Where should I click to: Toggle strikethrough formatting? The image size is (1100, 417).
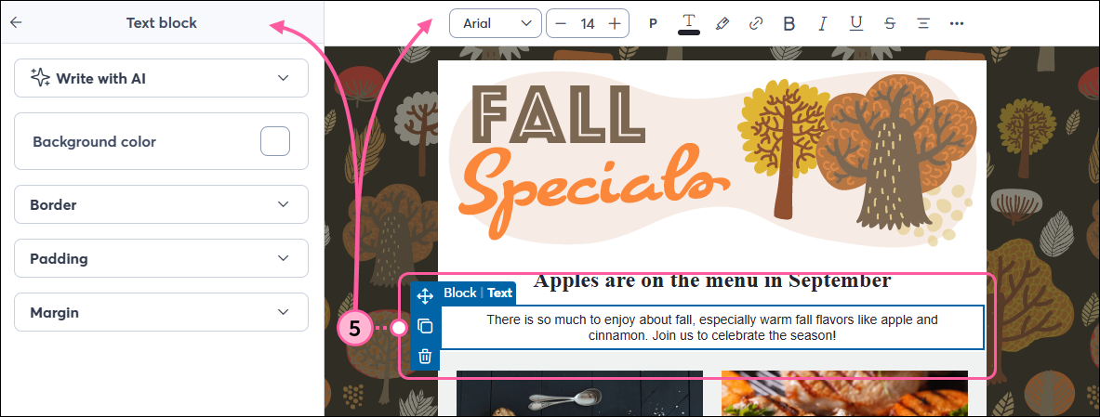[890, 24]
